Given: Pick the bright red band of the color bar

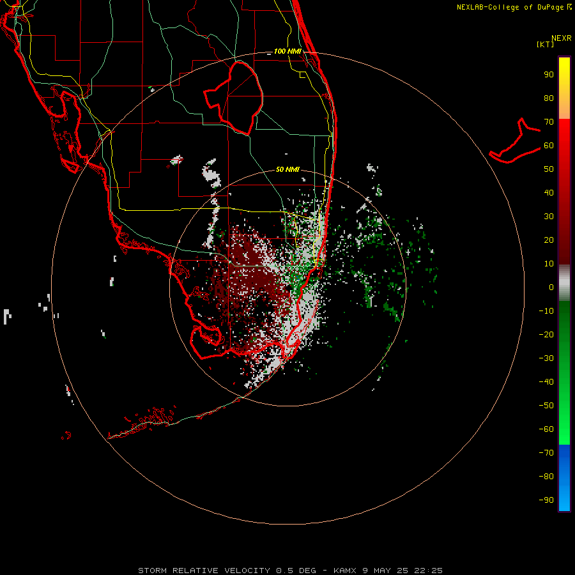Looking at the screenshot, I should click(x=564, y=134).
